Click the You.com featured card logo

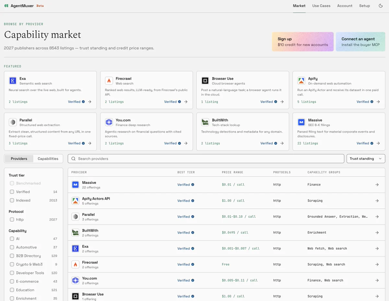click(109, 122)
